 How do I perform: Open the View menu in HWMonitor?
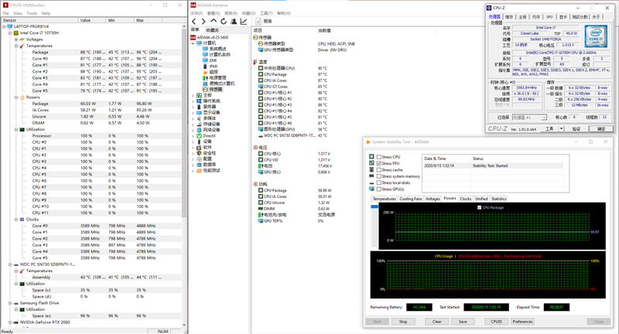click(x=18, y=13)
